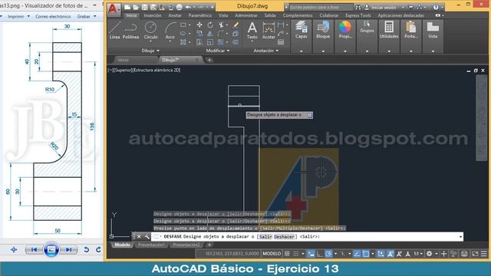Select the Línea draw tool

[x=114, y=30]
